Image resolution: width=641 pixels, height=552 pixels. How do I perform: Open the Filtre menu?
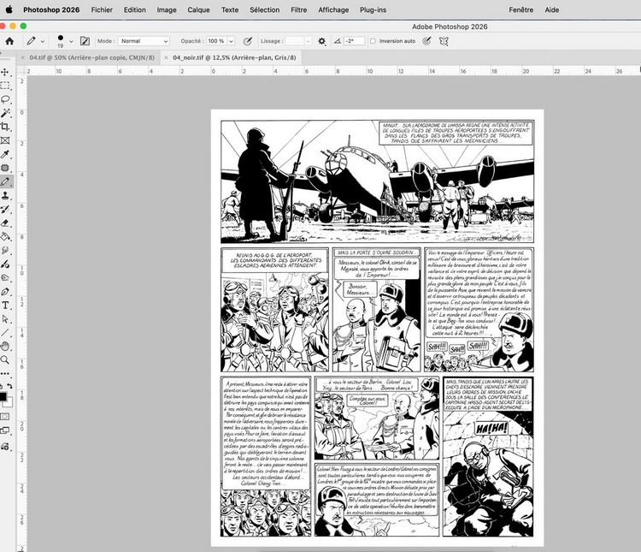(x=299, y=9)
